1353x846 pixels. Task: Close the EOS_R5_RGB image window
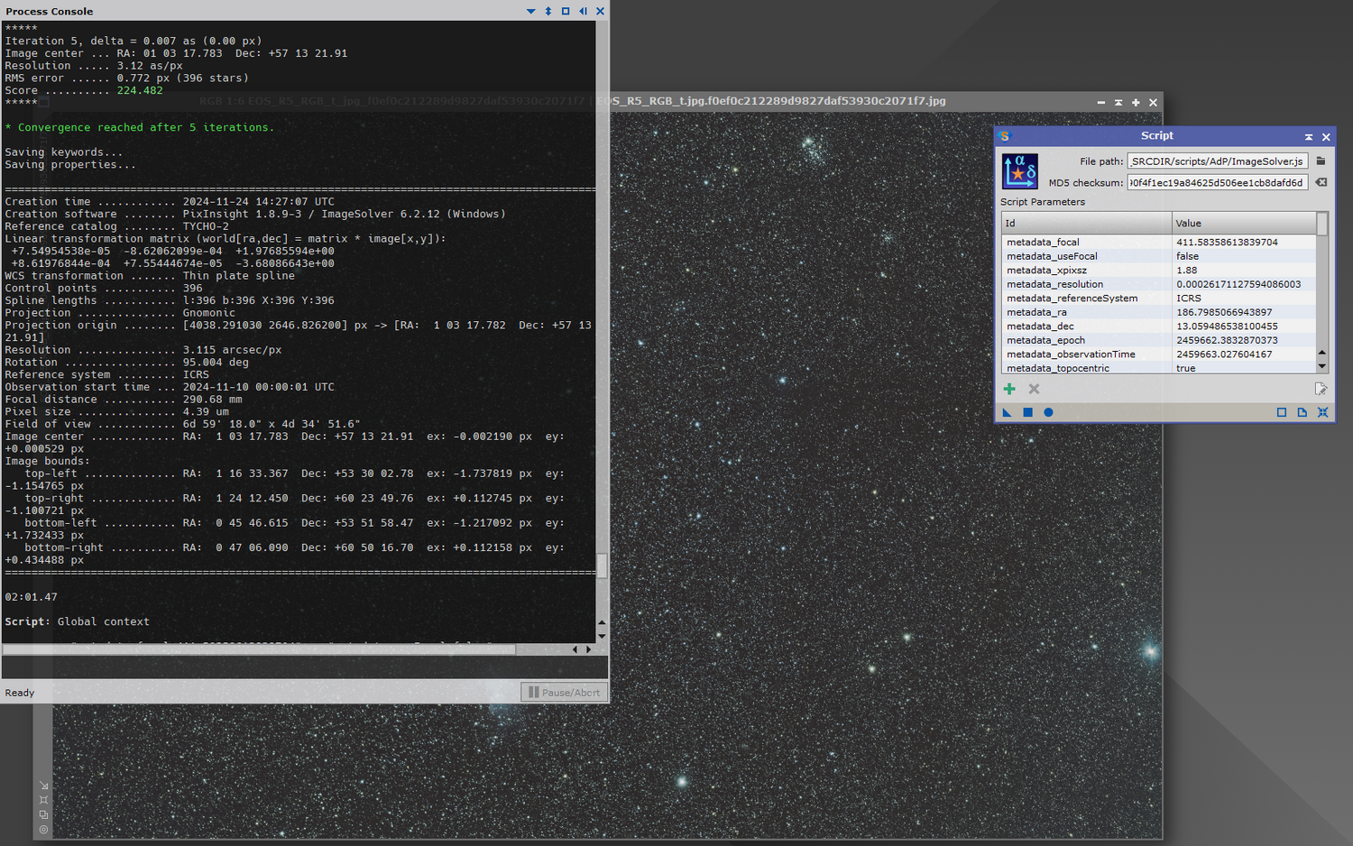click(1153, 103)
